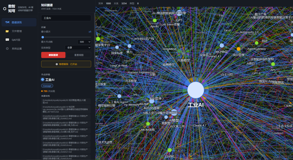Open the 最大节点数 500 dropdown

coord(84,42)
